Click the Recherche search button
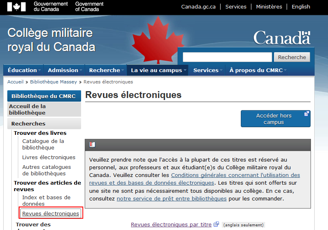 point(292,57)
